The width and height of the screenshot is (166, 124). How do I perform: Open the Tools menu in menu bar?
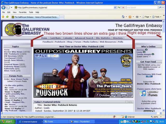point(31,12)
